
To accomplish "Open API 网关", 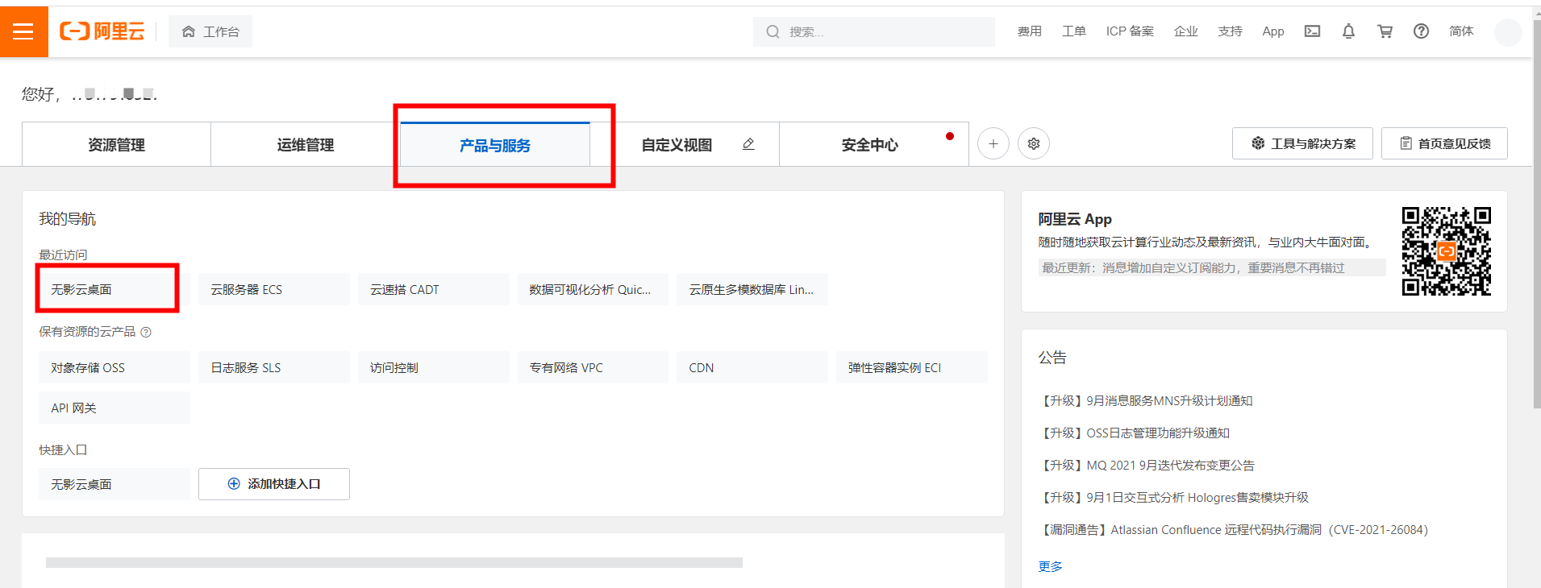I will (115, 408).
